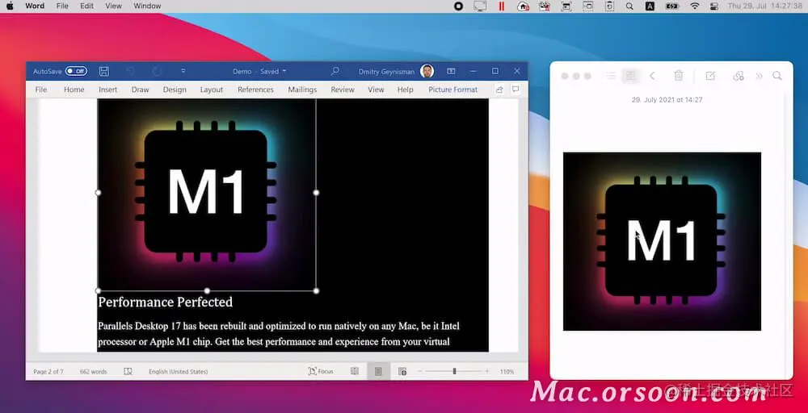The height and width of the screenshot is (413, 808).
Task: Switch to the Home ribbon tab
Action: pos(74,90)
